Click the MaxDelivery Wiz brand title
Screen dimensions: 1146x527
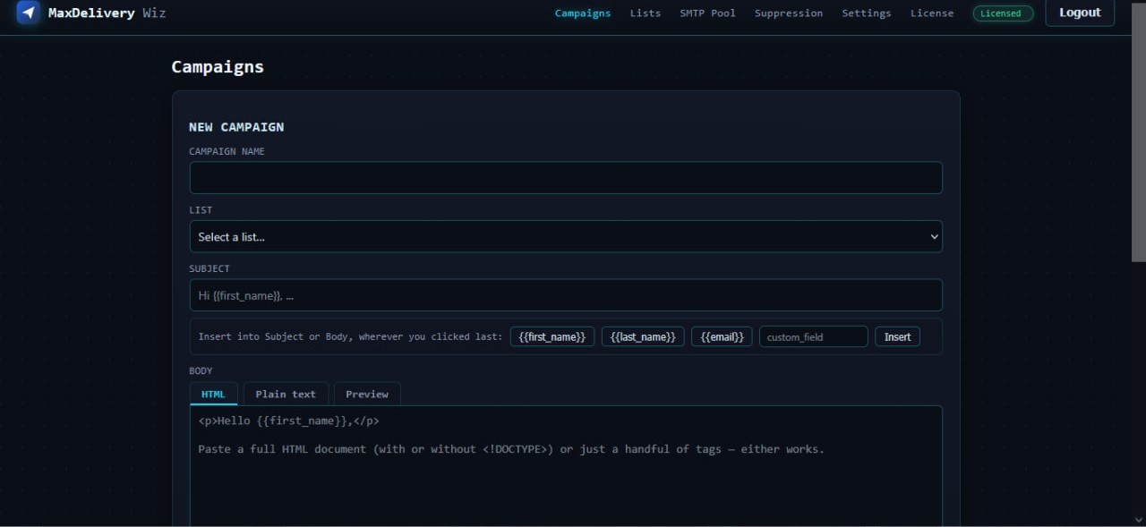coord(107,13)
